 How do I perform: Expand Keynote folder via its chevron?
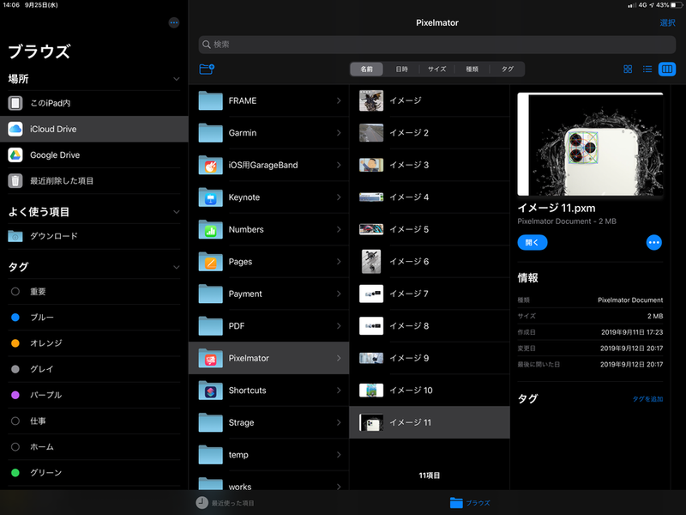[339, 197]
